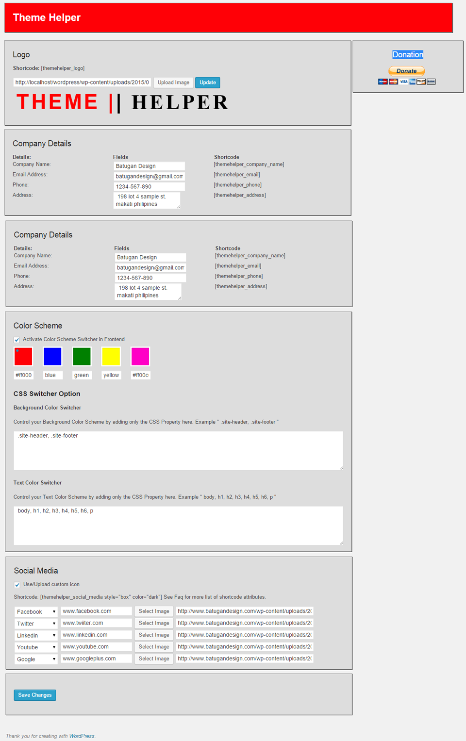Choose the green color swatch
This screenshot has height=741, width=466.
82,357
